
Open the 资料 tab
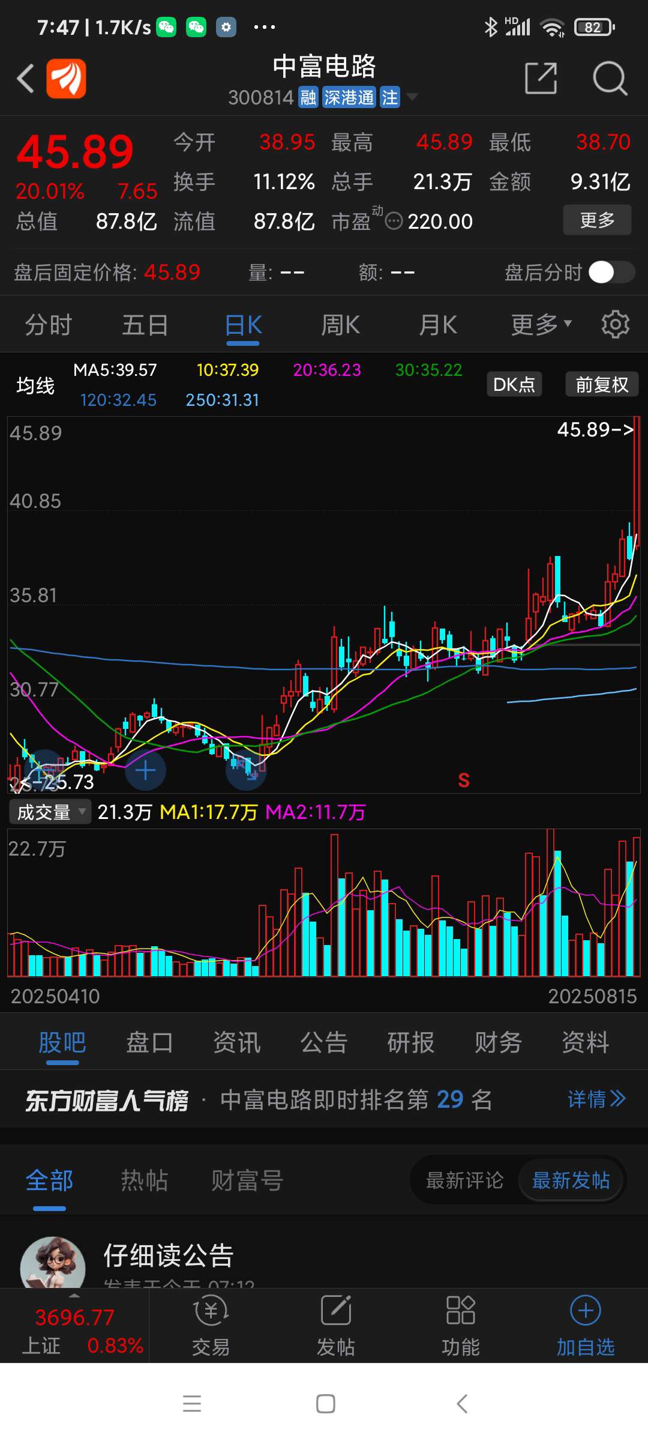pyautogui.click(x=586, y=1042)
